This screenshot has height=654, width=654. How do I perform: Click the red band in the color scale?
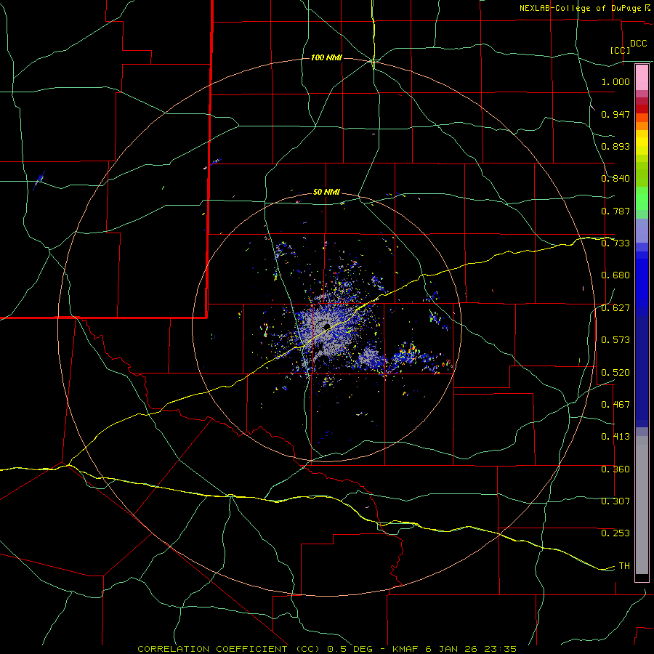(642, 109)
